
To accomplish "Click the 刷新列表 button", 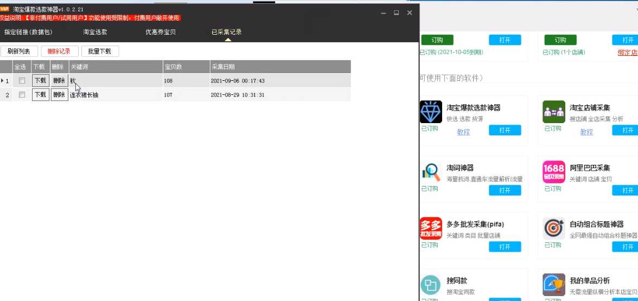I will (19, 51).
